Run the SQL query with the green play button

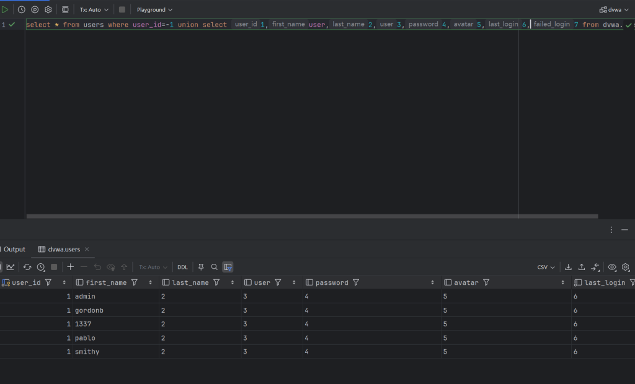[5, 9]
